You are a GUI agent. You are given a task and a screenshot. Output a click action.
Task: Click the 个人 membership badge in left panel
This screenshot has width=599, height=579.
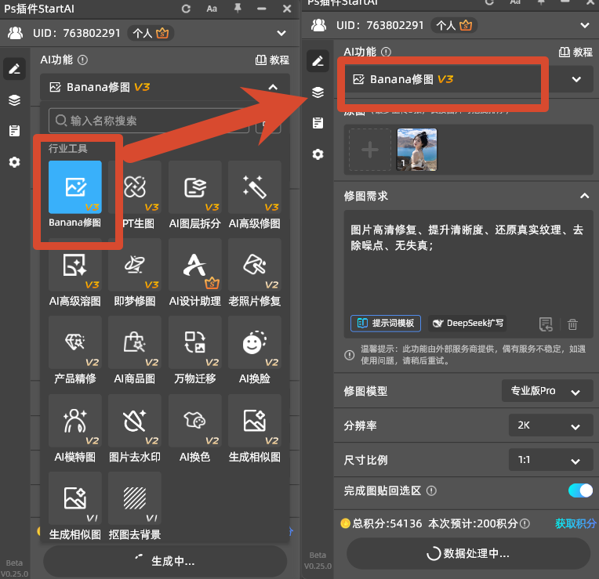pyautogui.click(x=150, y=33)
